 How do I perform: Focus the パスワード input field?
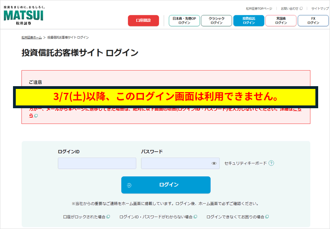click(175, 163)
